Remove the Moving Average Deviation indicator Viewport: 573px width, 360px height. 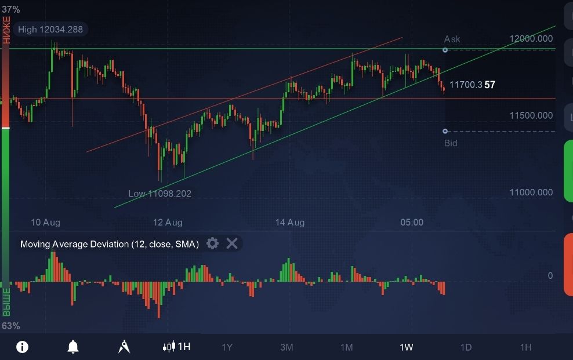click(x=232, y=243)
